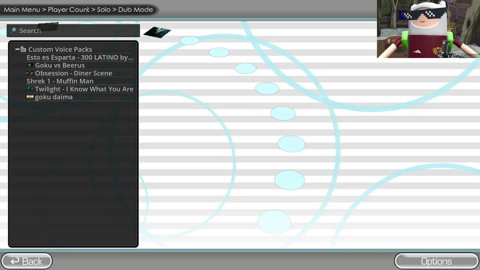480x270 pixels.
Task: Choose the Twilight voice pack thumbnail icon
Action: tap(30, 89)
